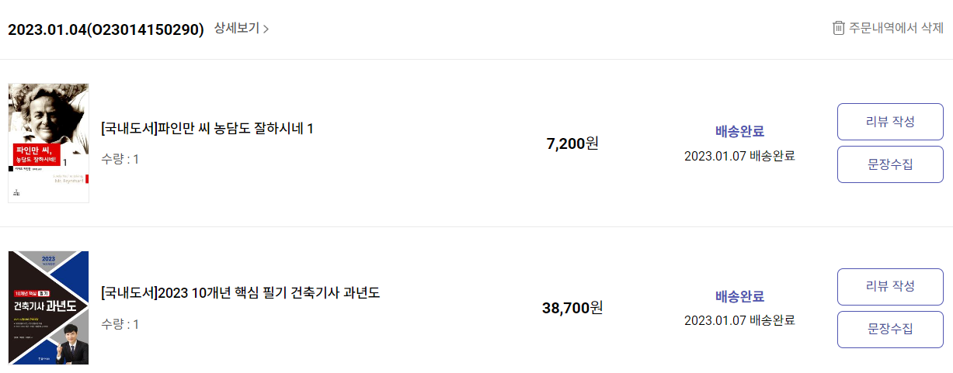Image resolution: width=953 pixels, height=373 pixels.
Task: Click 수량 : 1 under the 파인만 씨 title
Action: (x=120, y=159)
